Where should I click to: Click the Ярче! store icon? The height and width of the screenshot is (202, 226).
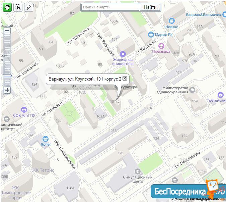coord(46,139)
